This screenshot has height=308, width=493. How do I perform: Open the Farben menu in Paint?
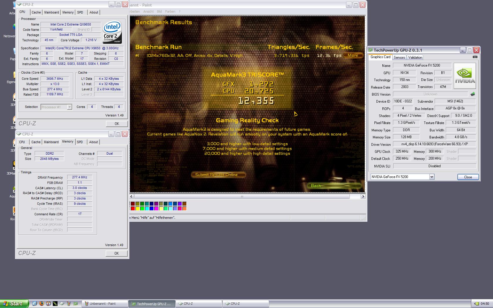click(170, 11)
